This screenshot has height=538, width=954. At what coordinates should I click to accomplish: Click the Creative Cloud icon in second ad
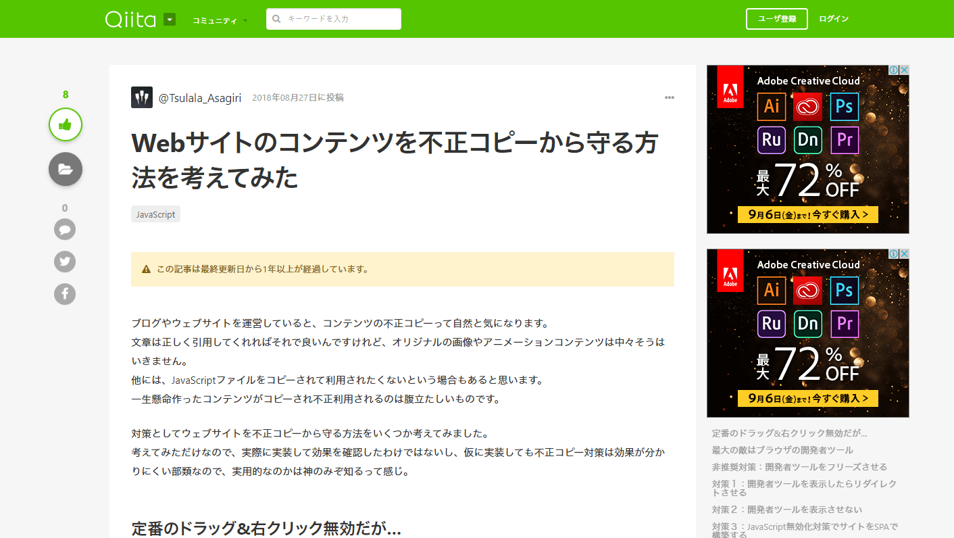tap(808, 290)
